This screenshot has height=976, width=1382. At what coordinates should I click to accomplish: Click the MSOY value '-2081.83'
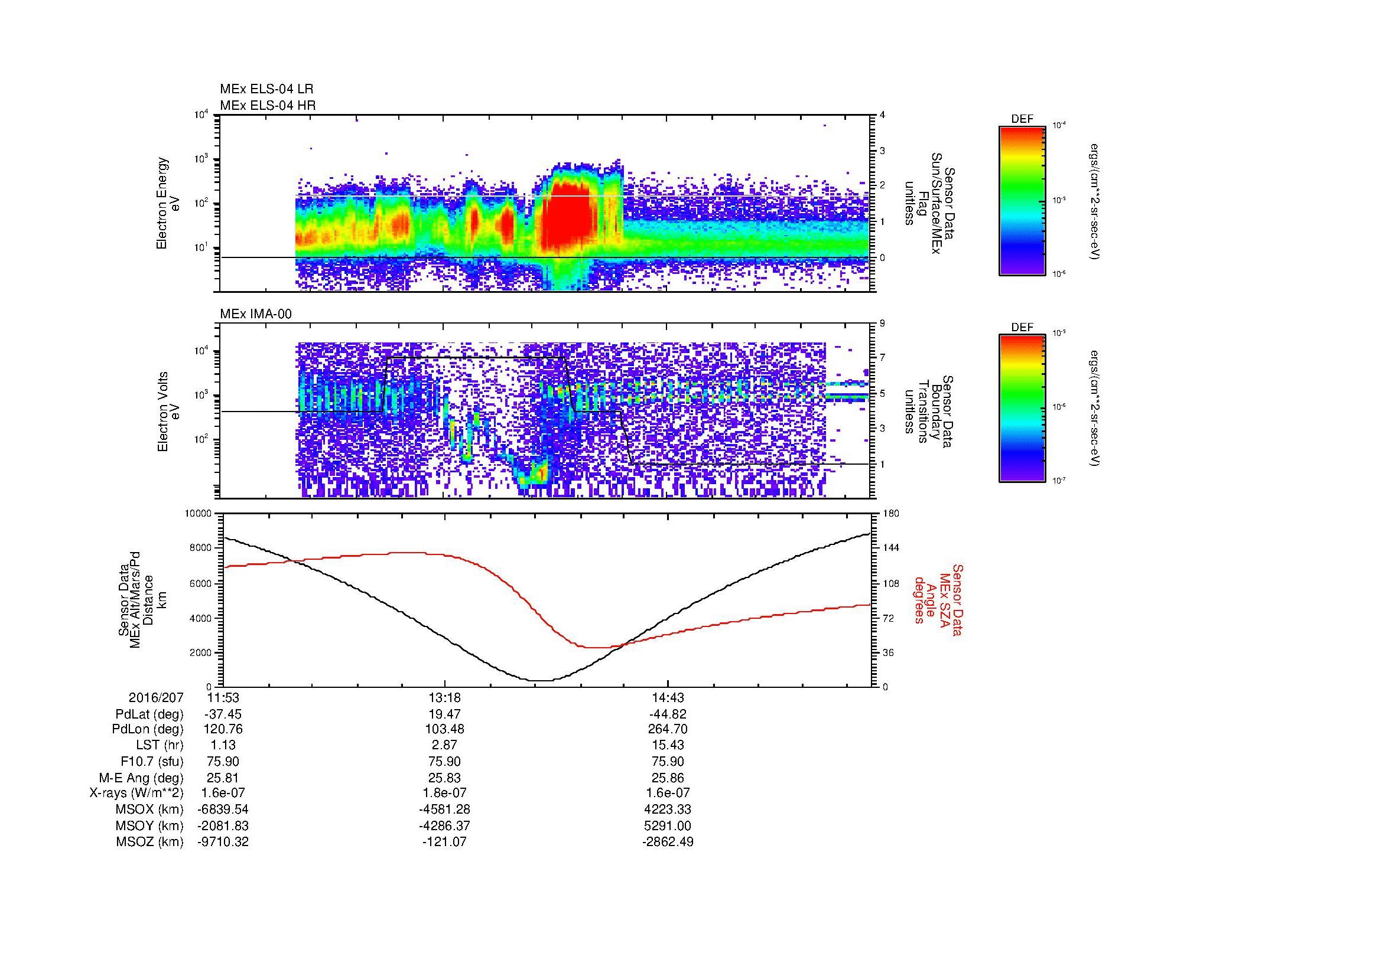pos(223,825)
